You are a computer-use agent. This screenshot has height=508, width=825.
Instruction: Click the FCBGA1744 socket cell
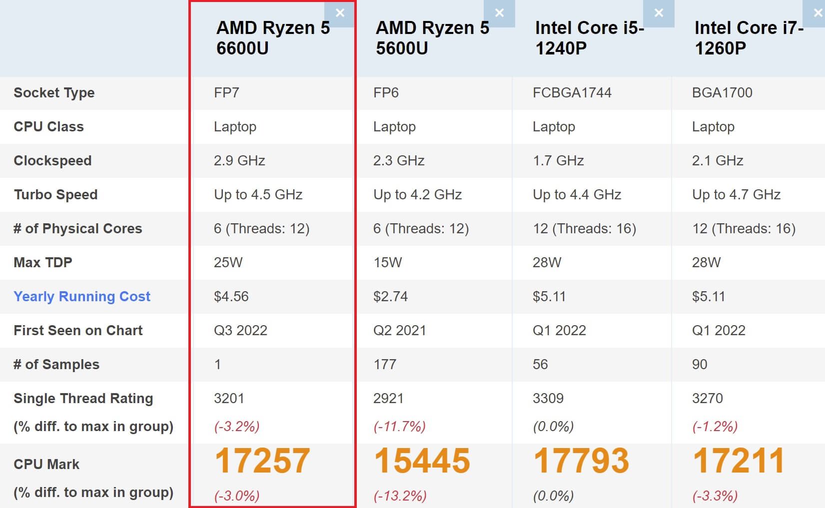tap(572, 93)
